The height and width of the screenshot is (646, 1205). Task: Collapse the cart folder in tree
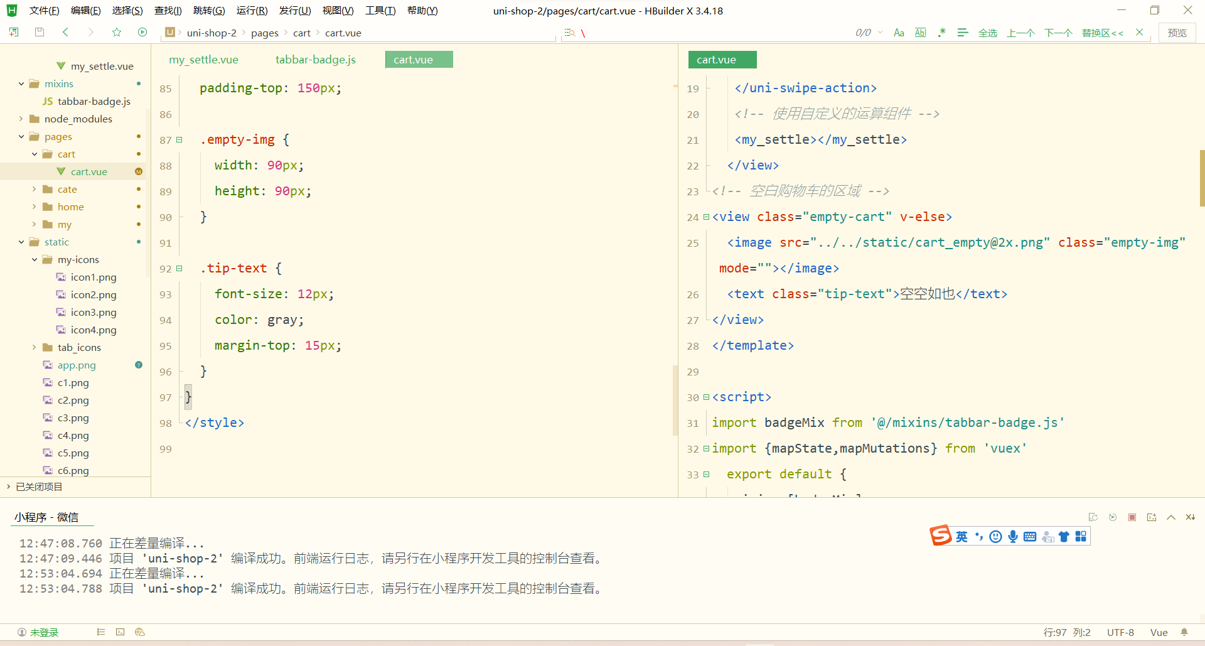click(x=35, y=154)
